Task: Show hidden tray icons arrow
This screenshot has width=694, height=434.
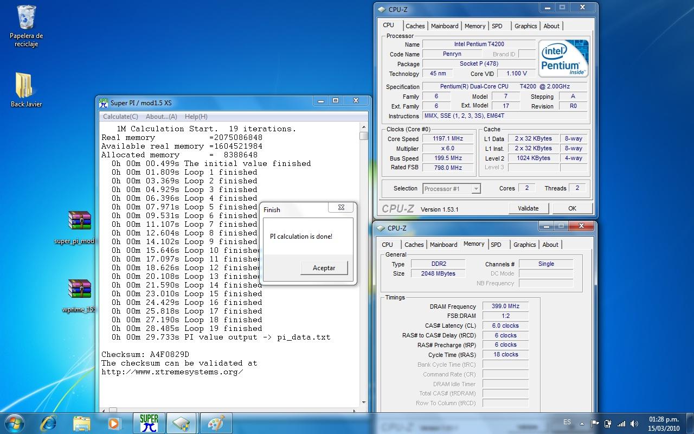Action: point(582,424)
